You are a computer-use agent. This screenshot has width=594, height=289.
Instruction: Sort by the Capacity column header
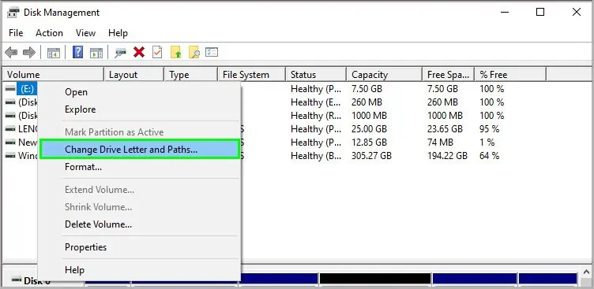[384, 75]
